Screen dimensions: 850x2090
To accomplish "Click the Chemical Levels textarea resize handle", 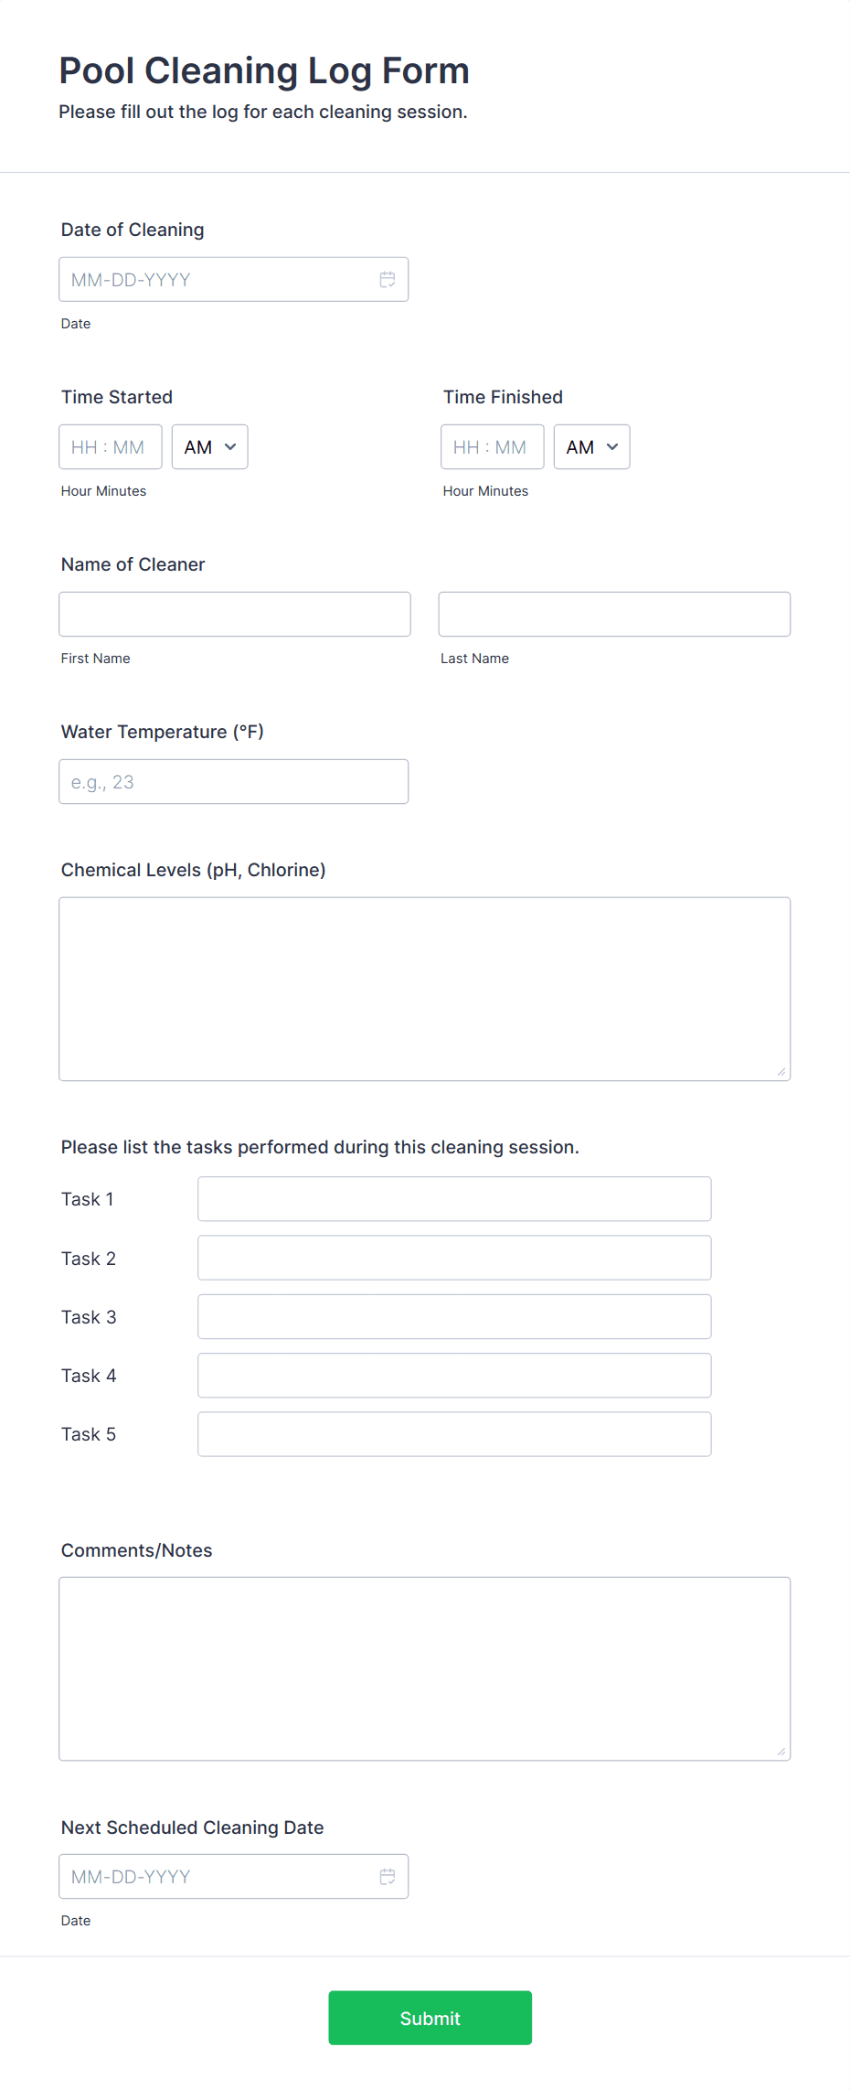I will tap(783, 1071).
